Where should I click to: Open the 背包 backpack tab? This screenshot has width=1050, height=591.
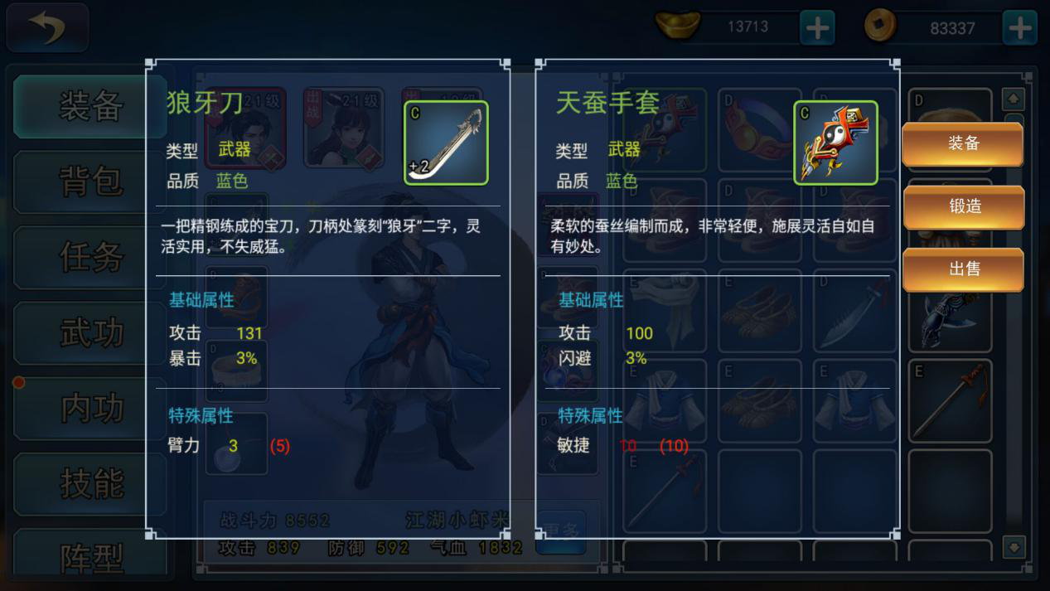click(x=90, y=182)
